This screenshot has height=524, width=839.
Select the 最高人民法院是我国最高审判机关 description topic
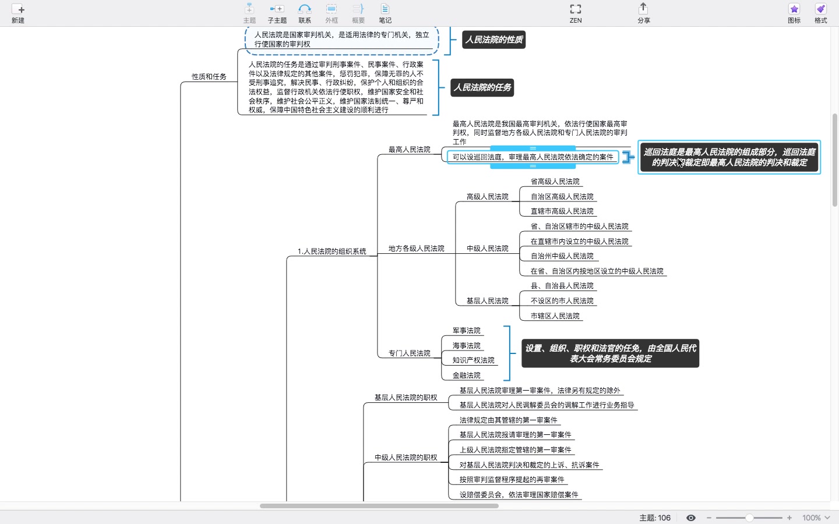coord(540,133)
